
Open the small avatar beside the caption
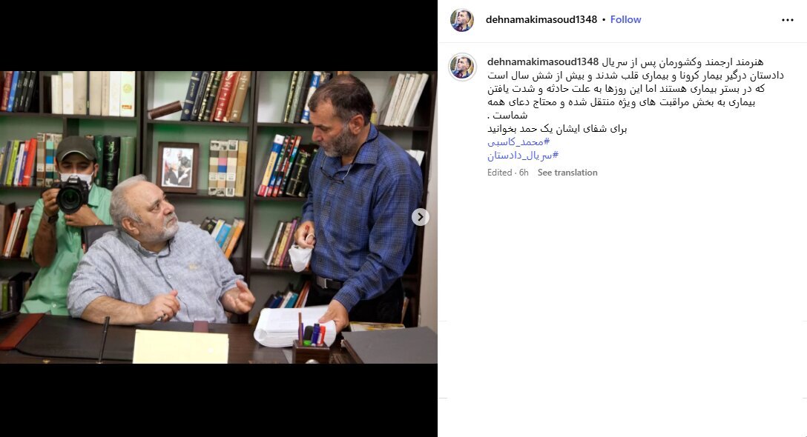pyautogui.click(x=462, y=67)
